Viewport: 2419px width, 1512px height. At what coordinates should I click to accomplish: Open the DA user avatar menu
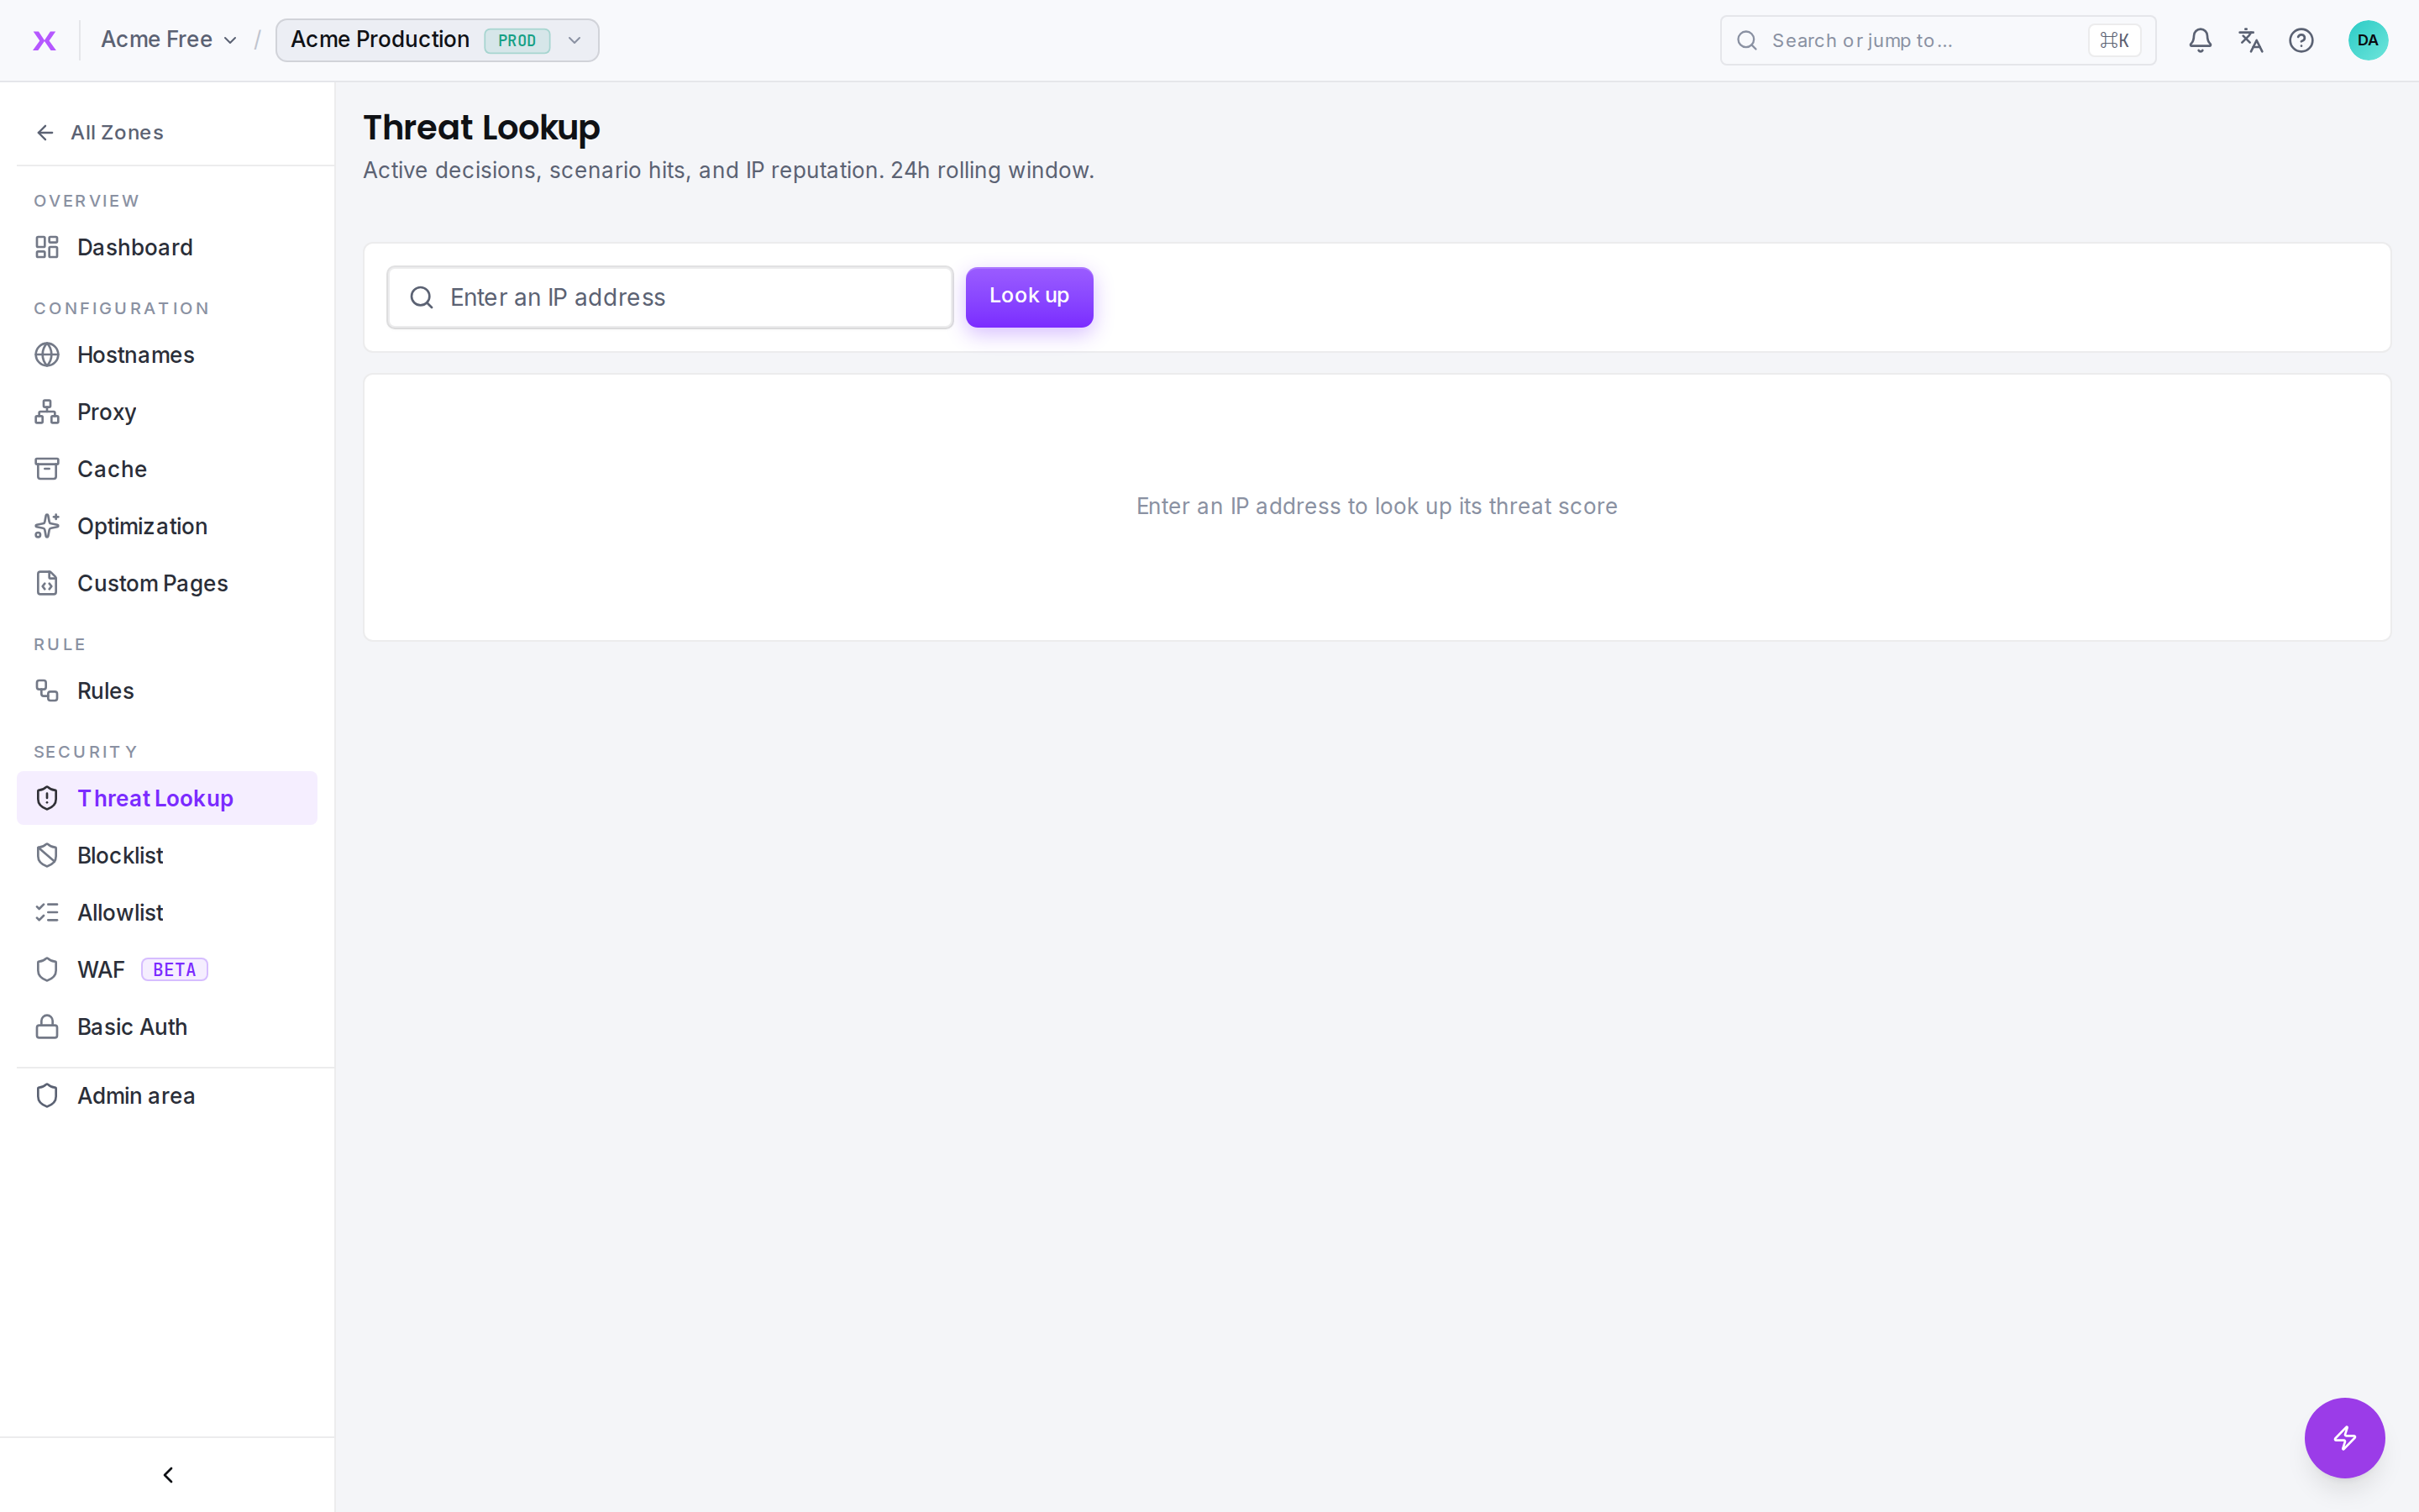point(2367,40)
